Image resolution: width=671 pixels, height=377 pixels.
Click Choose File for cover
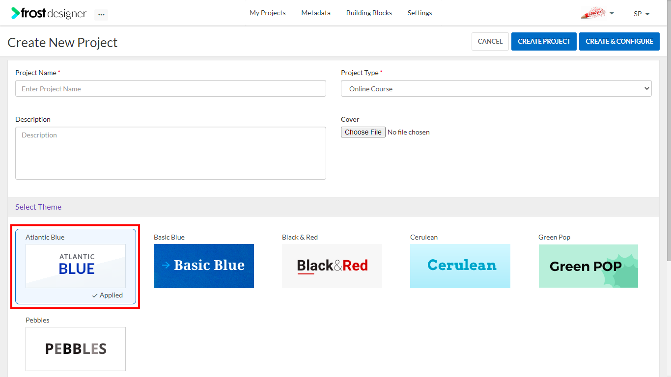pos(363,132)
